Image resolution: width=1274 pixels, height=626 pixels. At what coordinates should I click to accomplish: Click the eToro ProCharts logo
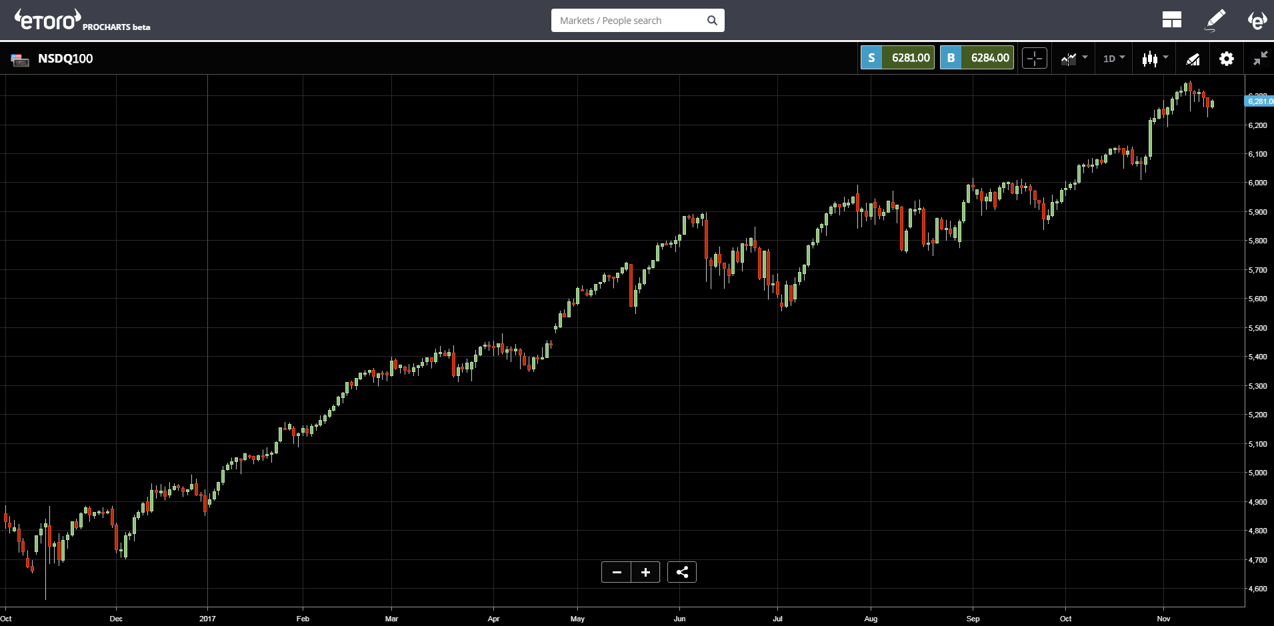click(x=82, y=20)
